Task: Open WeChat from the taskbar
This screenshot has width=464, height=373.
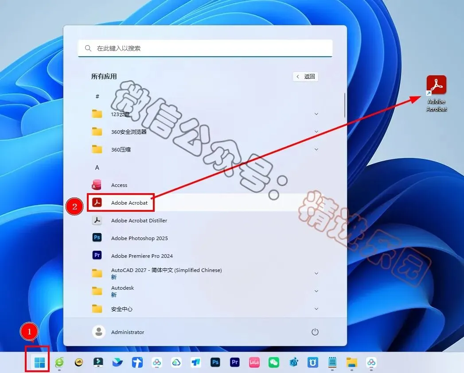Action: coord(274,362)
